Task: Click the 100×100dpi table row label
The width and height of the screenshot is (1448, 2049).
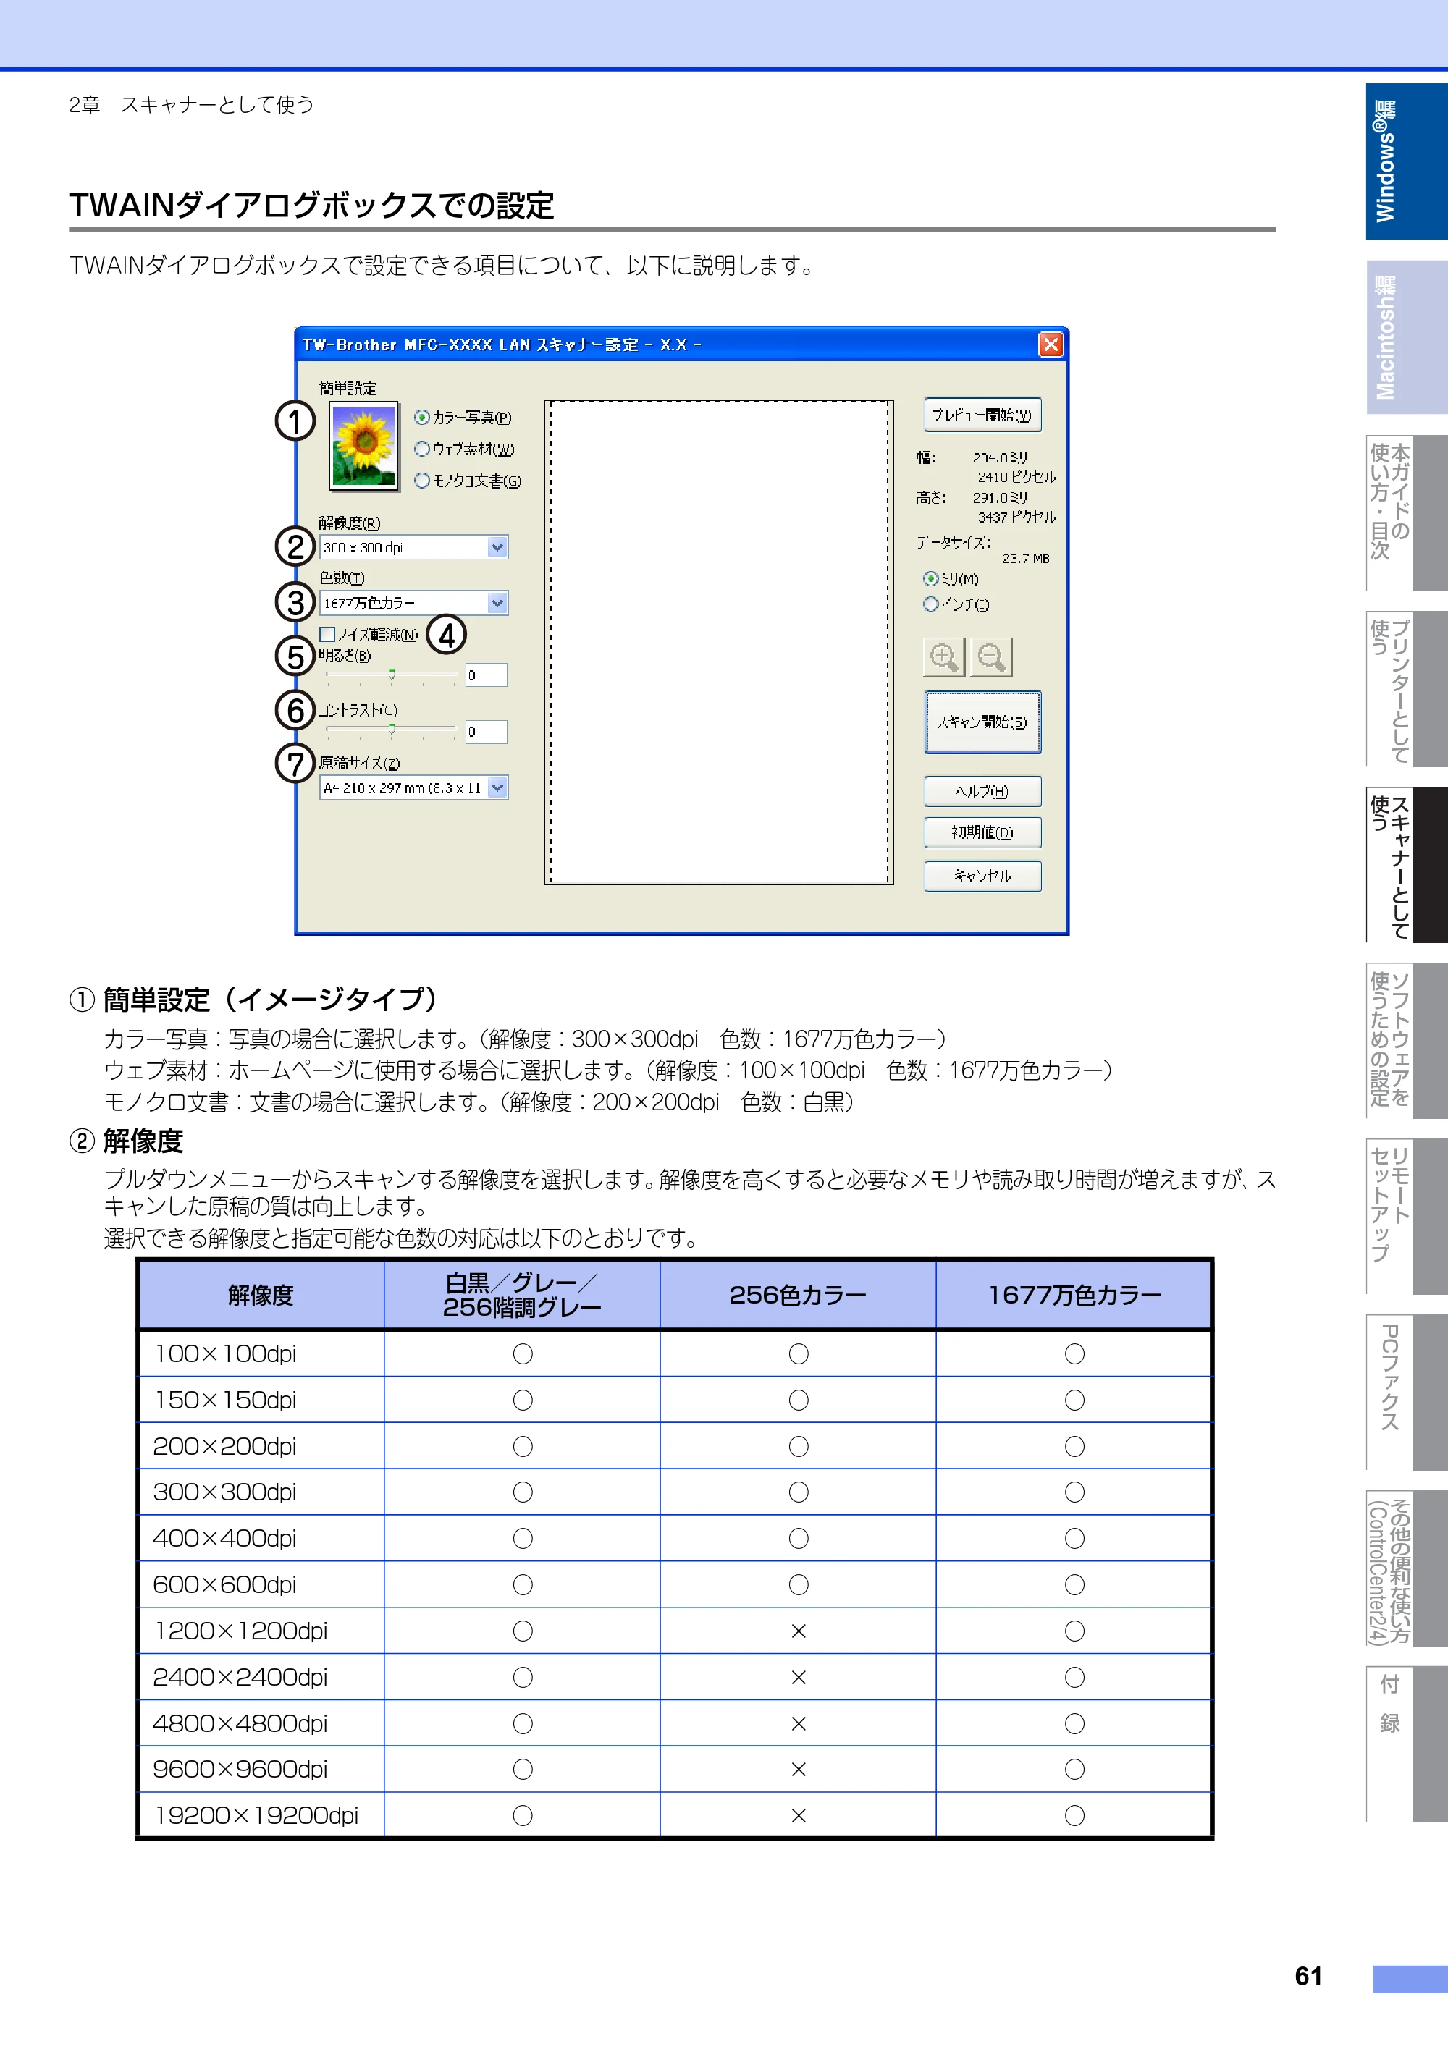Action: coord(225,1353)
